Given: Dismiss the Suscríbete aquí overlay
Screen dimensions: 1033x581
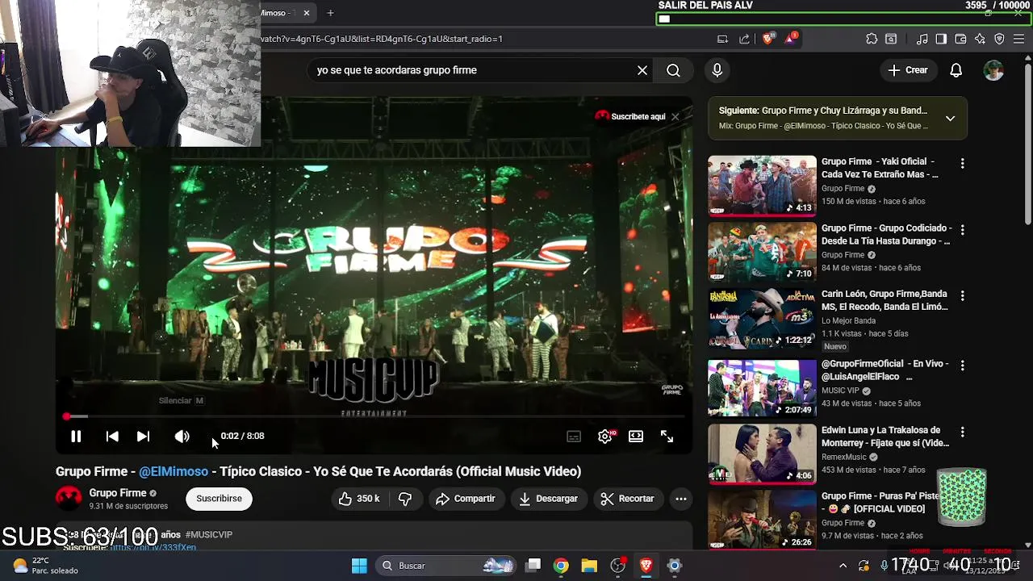Looking at the screenshot, I should [x=675, y=116].
